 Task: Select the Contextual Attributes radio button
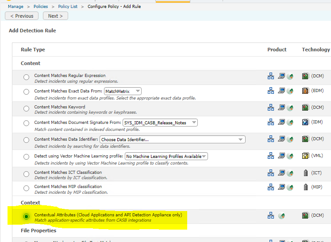click(27, 216)
